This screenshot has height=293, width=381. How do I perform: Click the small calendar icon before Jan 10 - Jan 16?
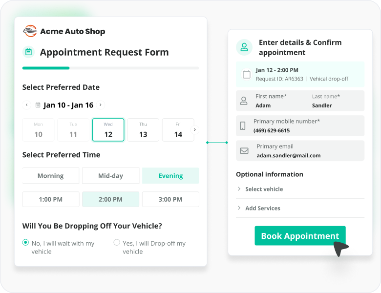pos(38,105)
